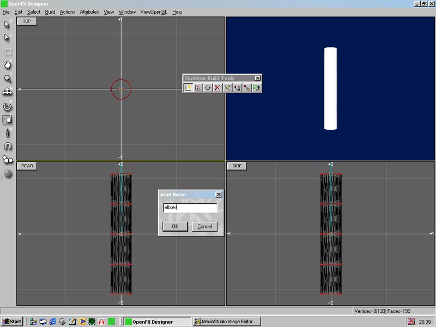
Task: Click the TOP viewport label button
Action: (27, 21)
